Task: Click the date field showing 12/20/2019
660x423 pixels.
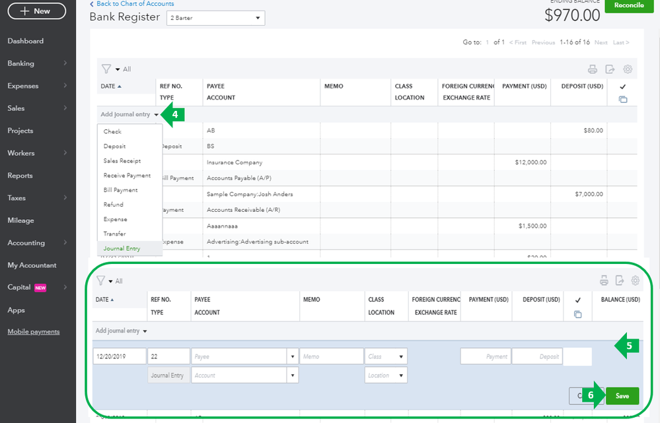Action: coord(119,356)
